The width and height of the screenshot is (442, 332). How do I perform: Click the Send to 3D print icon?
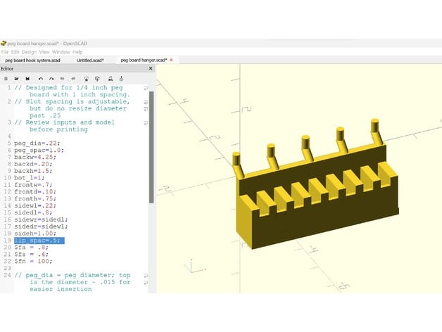121,79
